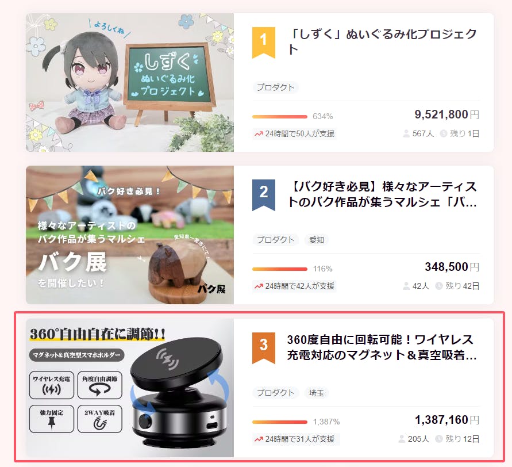Viewport: 512px width, 467px height.
Task: Open the 「しずく」ぬいぐるみ化プロジェクト title link
Action: (382, 42)
